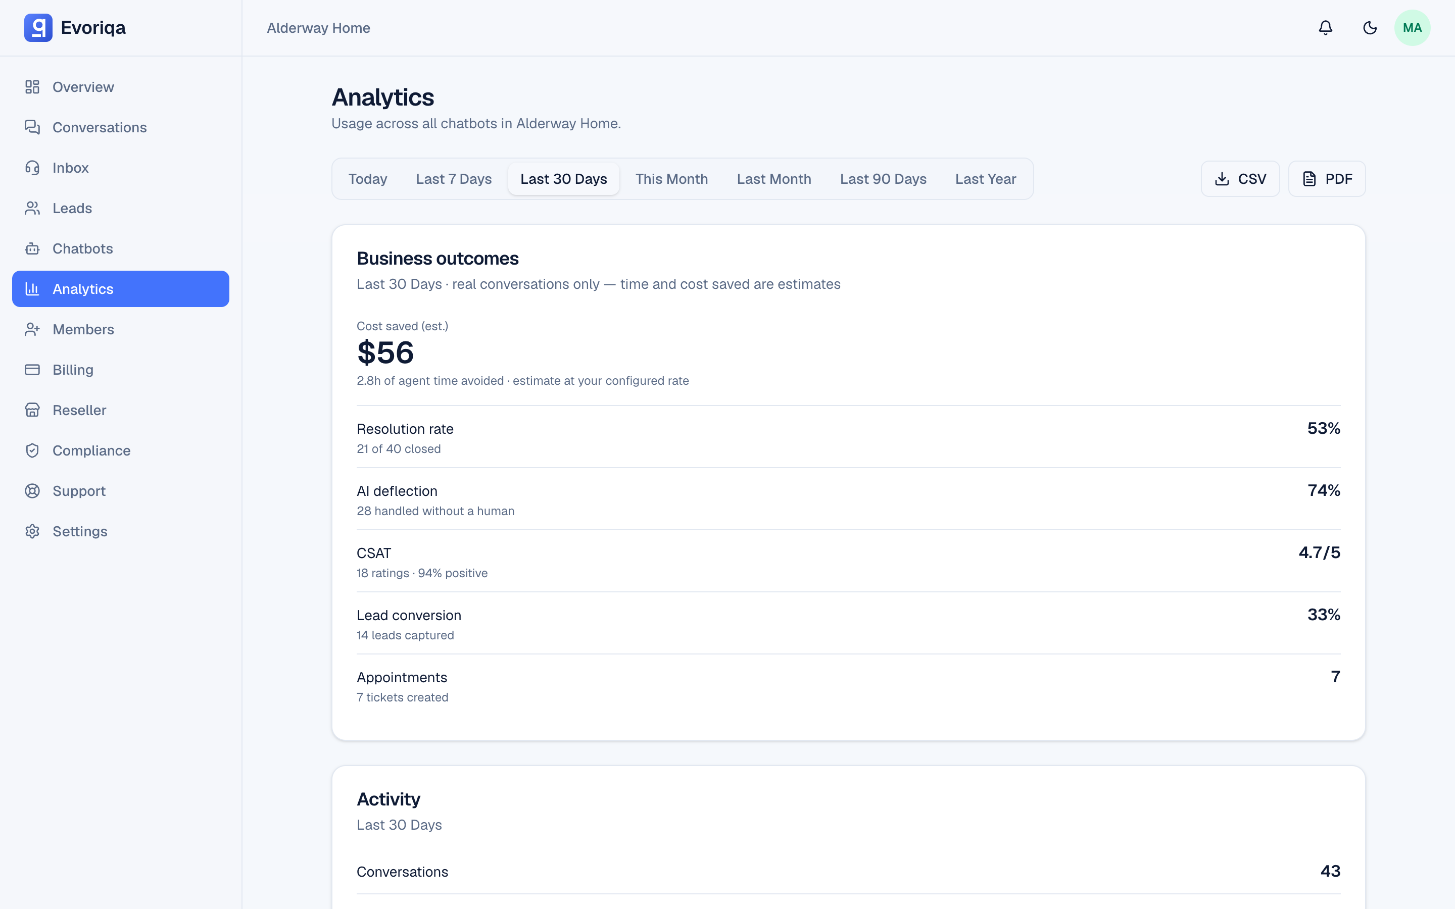
Task: Select the Today range tab
Action: (367, 179)
